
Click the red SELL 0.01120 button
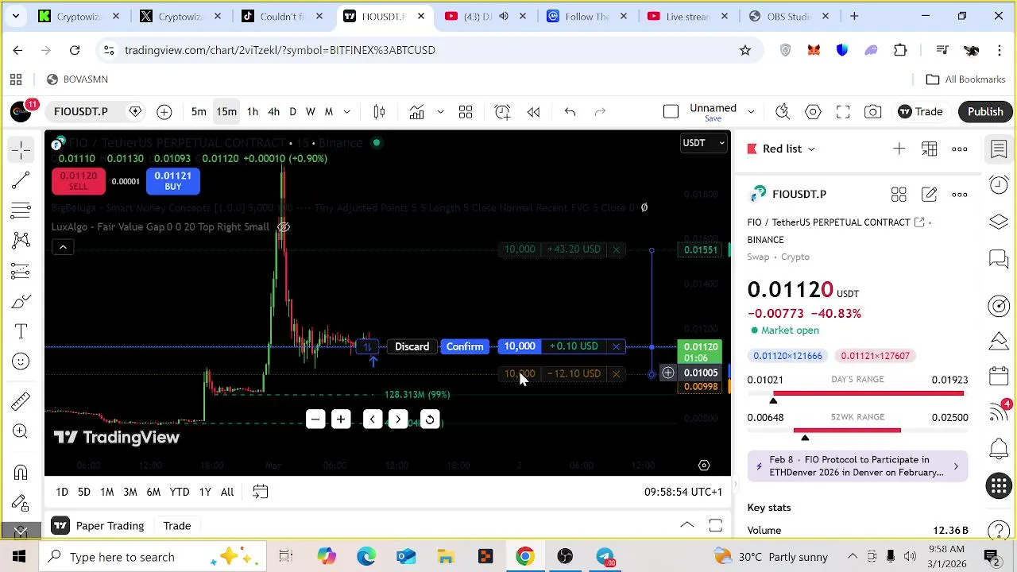click(78, 181)
